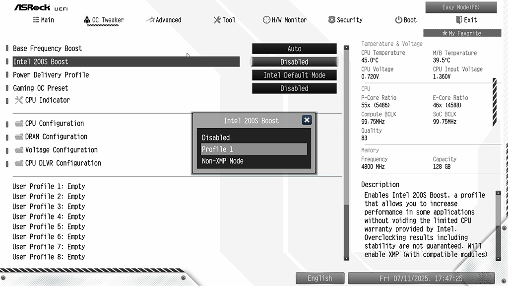The height and width of the screenshot is (286, 508).
Task: Open the Voltage Configuration folder
Action: pyautogui.click(x=56, y=150)
